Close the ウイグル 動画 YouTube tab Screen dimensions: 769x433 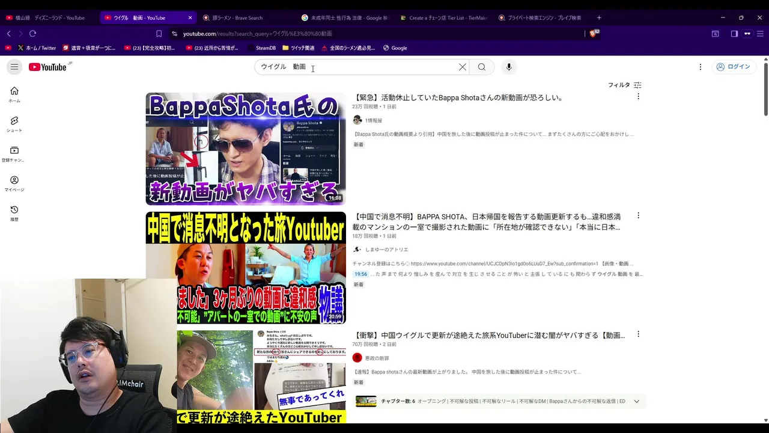coord(190,17)
